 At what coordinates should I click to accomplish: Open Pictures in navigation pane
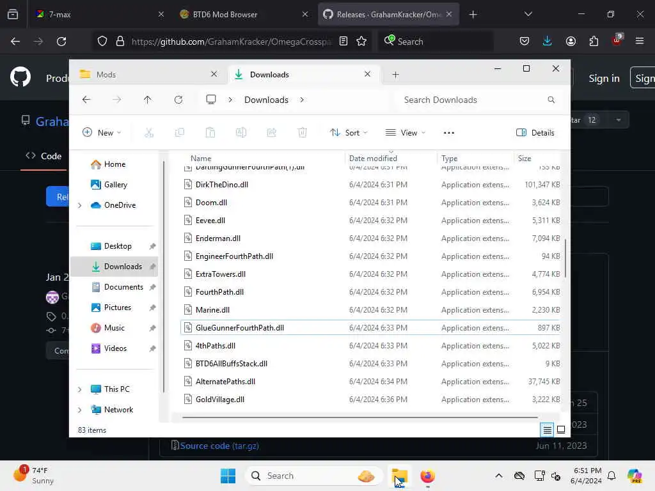click(118, 308)
